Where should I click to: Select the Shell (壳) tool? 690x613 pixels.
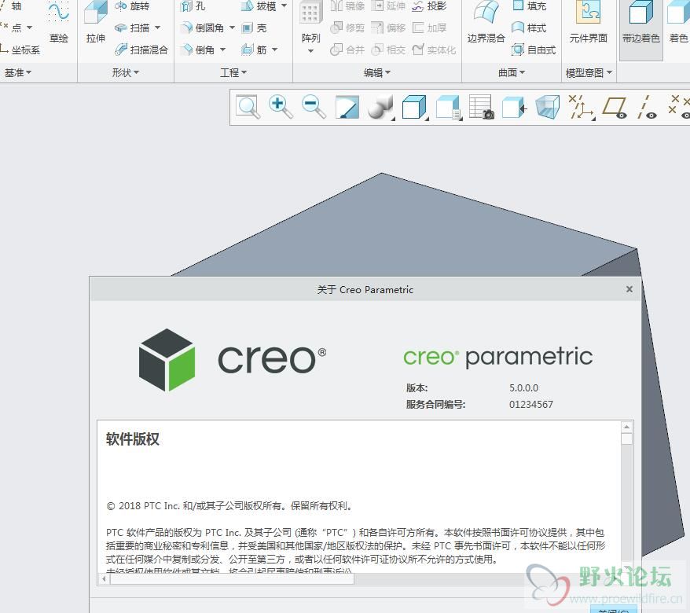[x=255, y=28]
